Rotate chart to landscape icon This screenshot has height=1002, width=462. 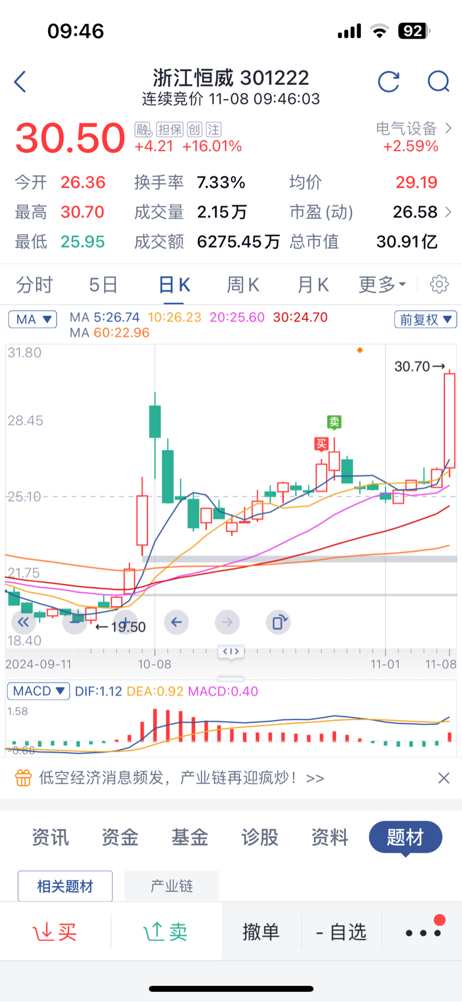coord(278,622)
